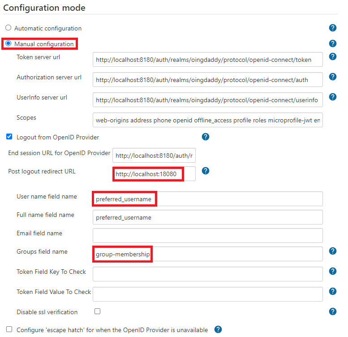The image size is (348, 337).
Task: Show help for Token server url
Action: pyautogui.click(x=332, y=56)
